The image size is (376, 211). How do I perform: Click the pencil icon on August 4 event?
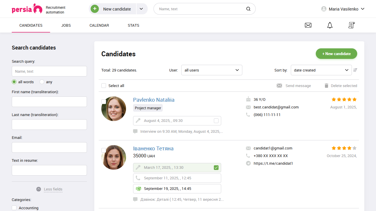(x=138, y=120)
